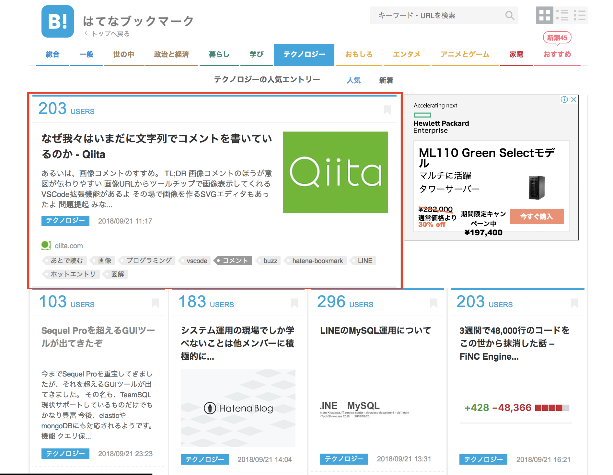Viewport: 613px width, 475px height.
Task: Click the Hatena Bookmark B! logo
Action: click(57, 21)
